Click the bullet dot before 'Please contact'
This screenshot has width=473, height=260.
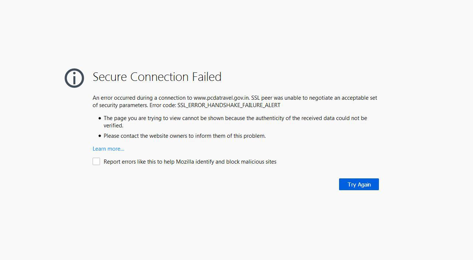tap(100, 136)
